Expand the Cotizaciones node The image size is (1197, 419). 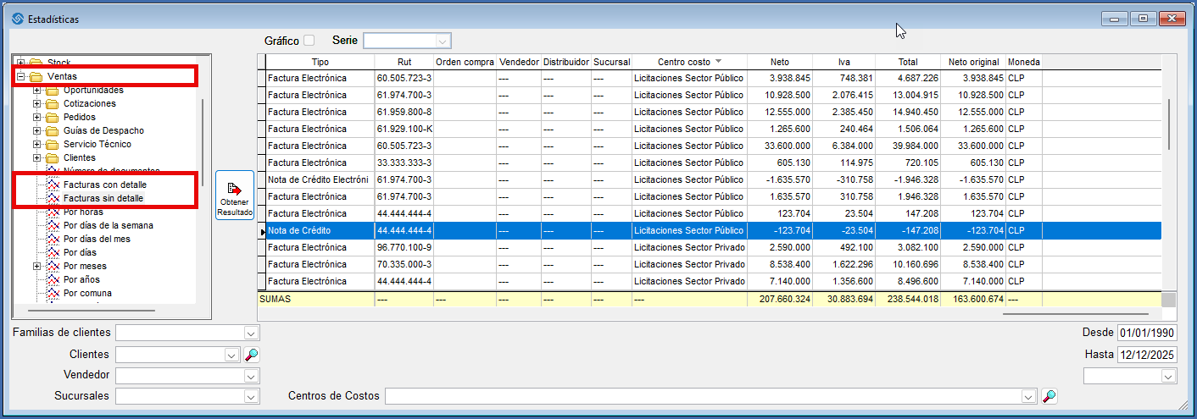pos(37,103)
